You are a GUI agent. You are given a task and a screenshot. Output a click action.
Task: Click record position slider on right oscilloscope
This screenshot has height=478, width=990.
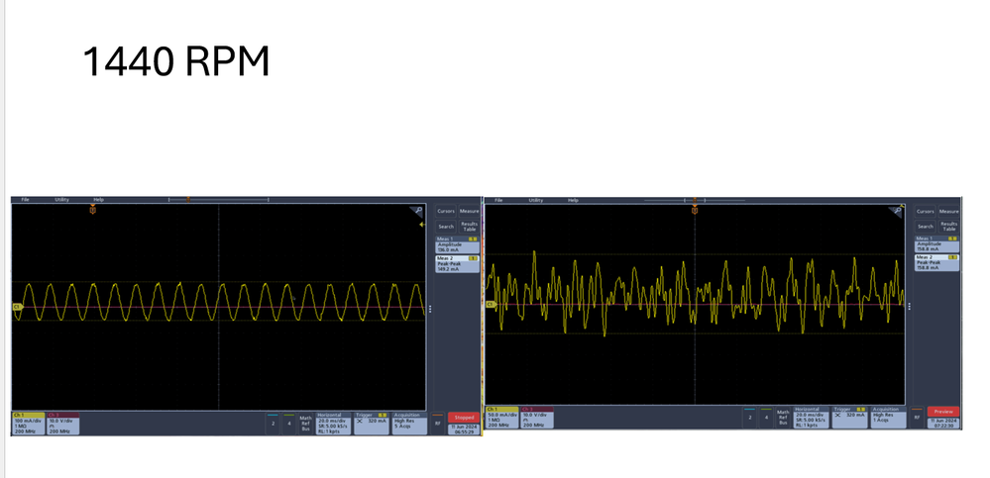pos(695,200)
